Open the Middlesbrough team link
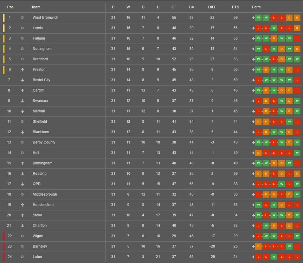Screen dimensions: 303x263 pyautogui.click(x=45, y=194)
